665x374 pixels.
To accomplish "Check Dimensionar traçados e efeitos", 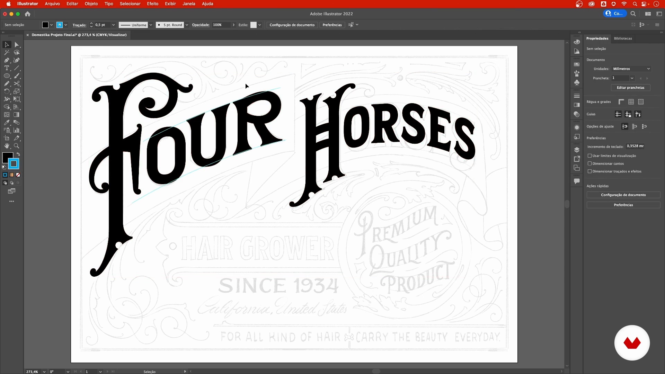I will (x=589, y=171).
